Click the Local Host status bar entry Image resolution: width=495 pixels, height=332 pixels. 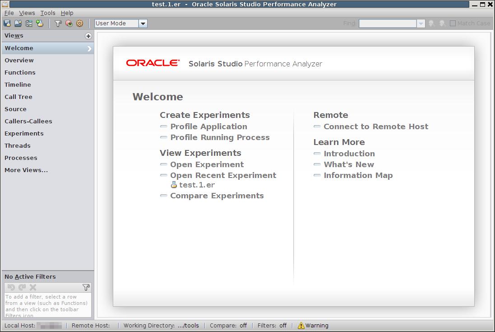33,325
